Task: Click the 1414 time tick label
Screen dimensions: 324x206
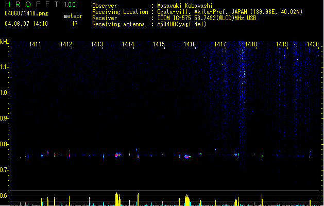Action: click(128, 44)
